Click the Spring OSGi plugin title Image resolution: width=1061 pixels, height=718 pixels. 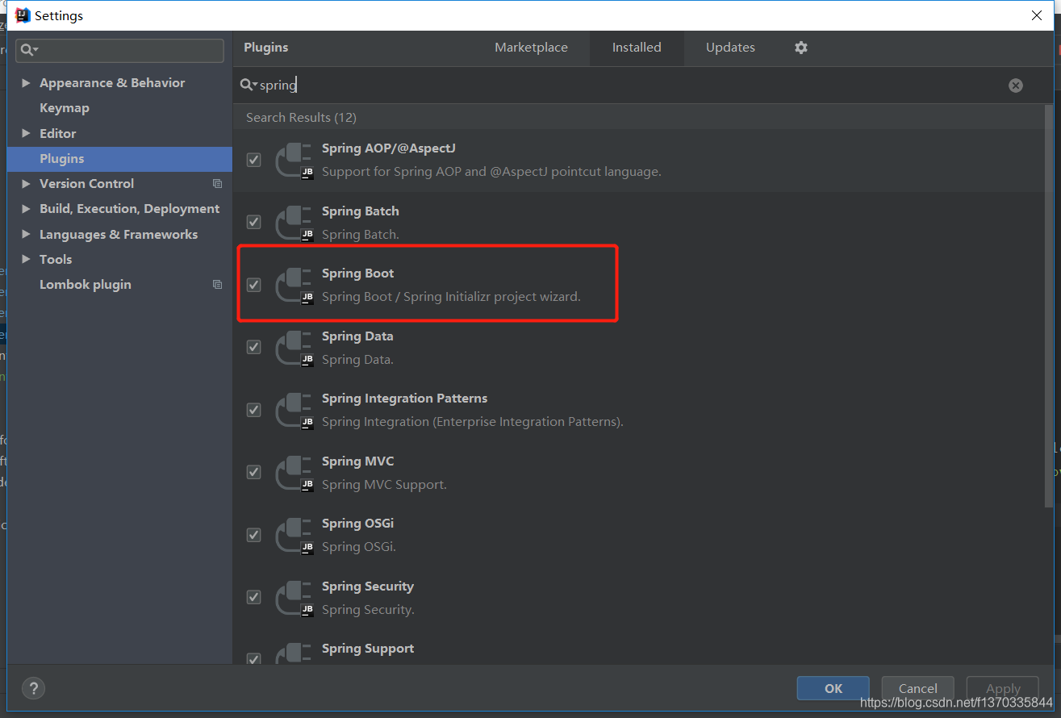click(358, 524)
